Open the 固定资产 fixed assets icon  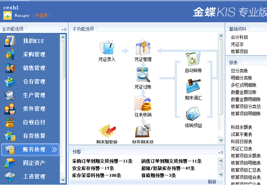[10, 163]
